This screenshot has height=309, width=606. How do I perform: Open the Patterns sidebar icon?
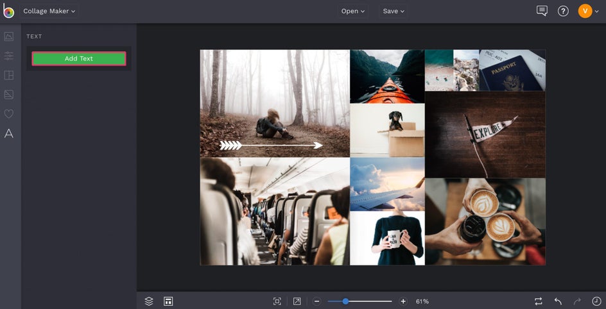tap(9, 94)
